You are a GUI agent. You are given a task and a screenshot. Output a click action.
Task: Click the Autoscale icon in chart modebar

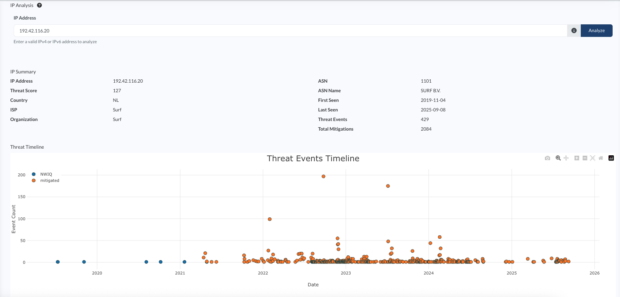point(593,158)
